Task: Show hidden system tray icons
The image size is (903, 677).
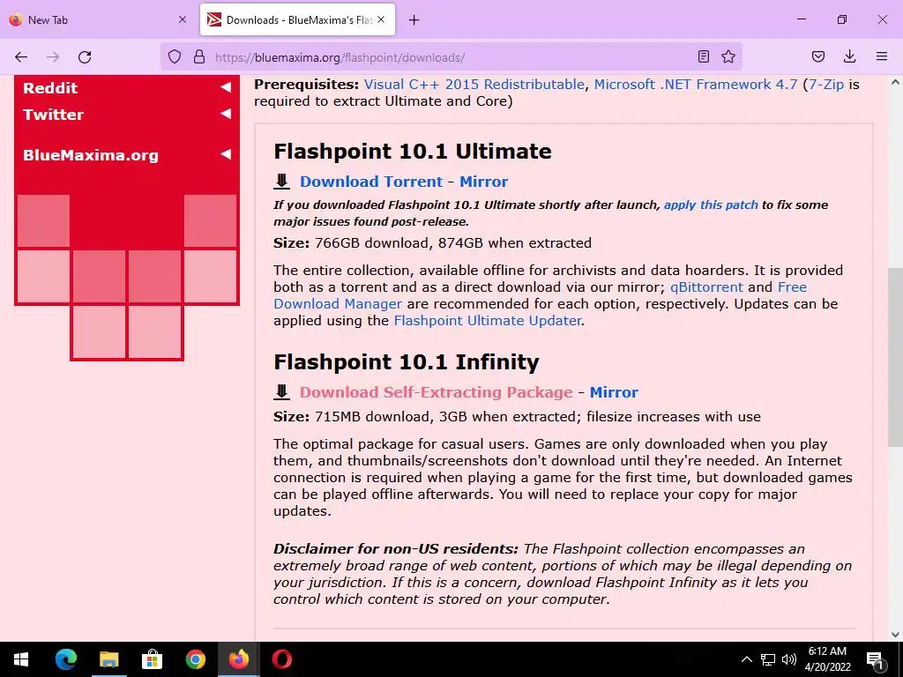Action: 746,659
